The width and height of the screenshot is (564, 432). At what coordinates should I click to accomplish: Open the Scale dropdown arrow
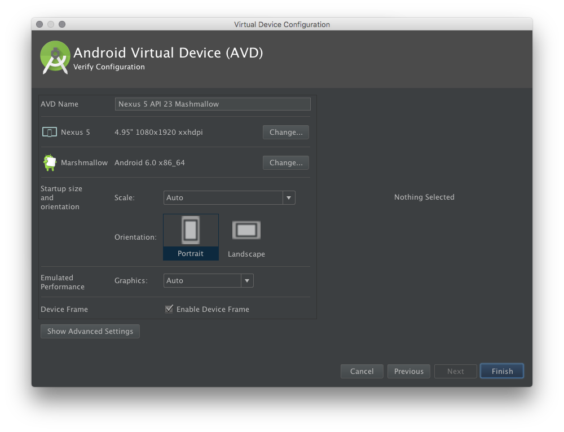tap(289, 198)
